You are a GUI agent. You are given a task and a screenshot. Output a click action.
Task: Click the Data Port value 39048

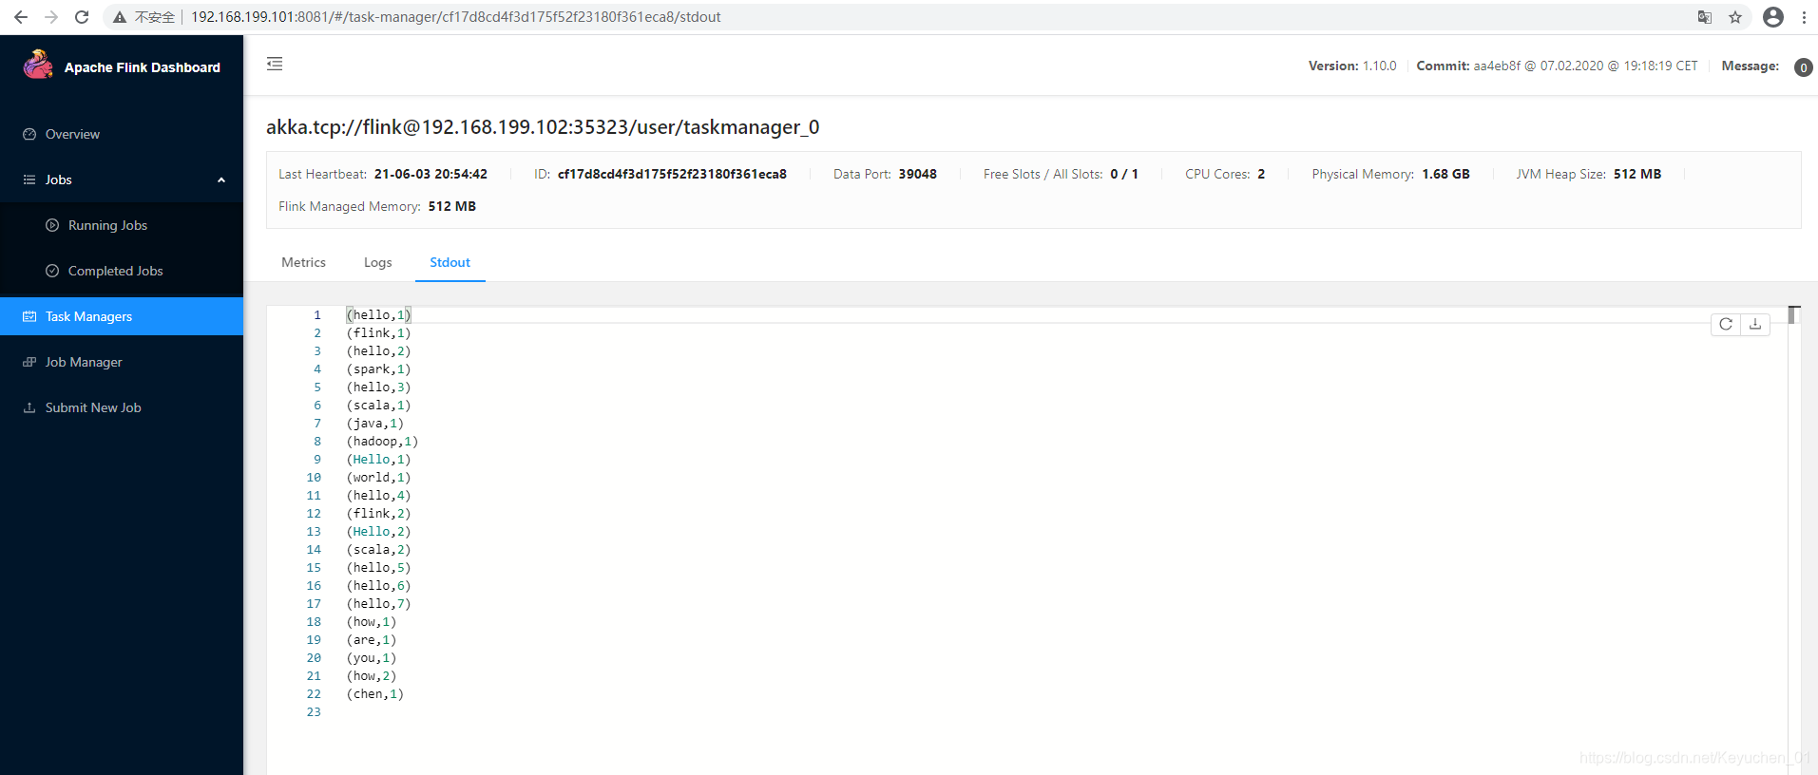[x=918, y=174]
